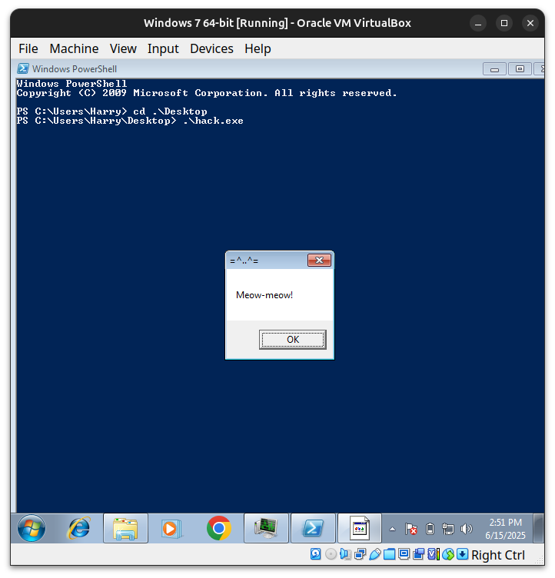Click VirtualBox optical drive indicator

click(331, 554)
